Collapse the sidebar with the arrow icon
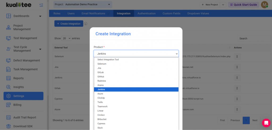The height and width of the screenshot is (130, 272). pyautogui.click(x=41, y=5)
